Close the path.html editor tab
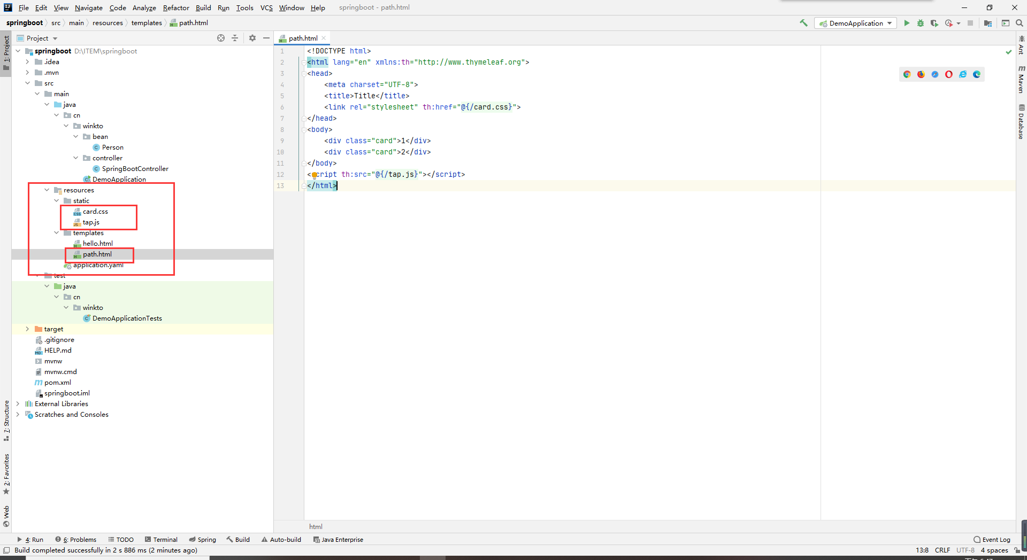Image resolution: width=1027 pixels, height=560 pixels. pyautogui.click(x=324, y=38)
